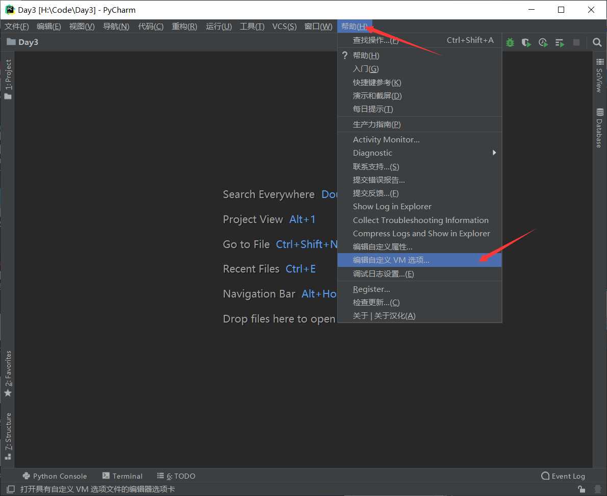The height and width of the screenshot is (496, 607).
Task: Open the Z: Structure tool window
Action: tap(8, 436)
